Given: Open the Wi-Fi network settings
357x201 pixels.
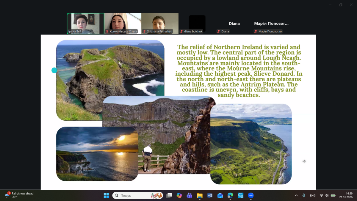Looking at the screenshot, I should click(321, 196).
